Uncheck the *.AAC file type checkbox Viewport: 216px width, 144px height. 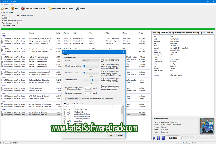(x=66, y=110)
